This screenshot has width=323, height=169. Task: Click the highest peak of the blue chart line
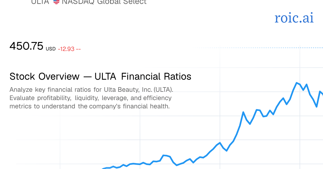[297, 83]
